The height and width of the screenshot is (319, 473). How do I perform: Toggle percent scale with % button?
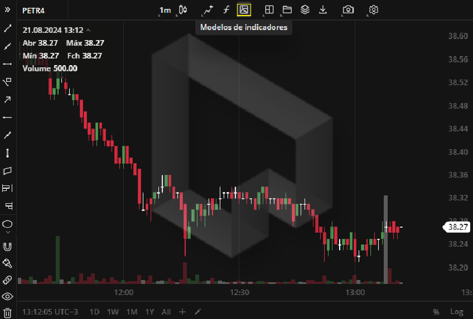436,312
